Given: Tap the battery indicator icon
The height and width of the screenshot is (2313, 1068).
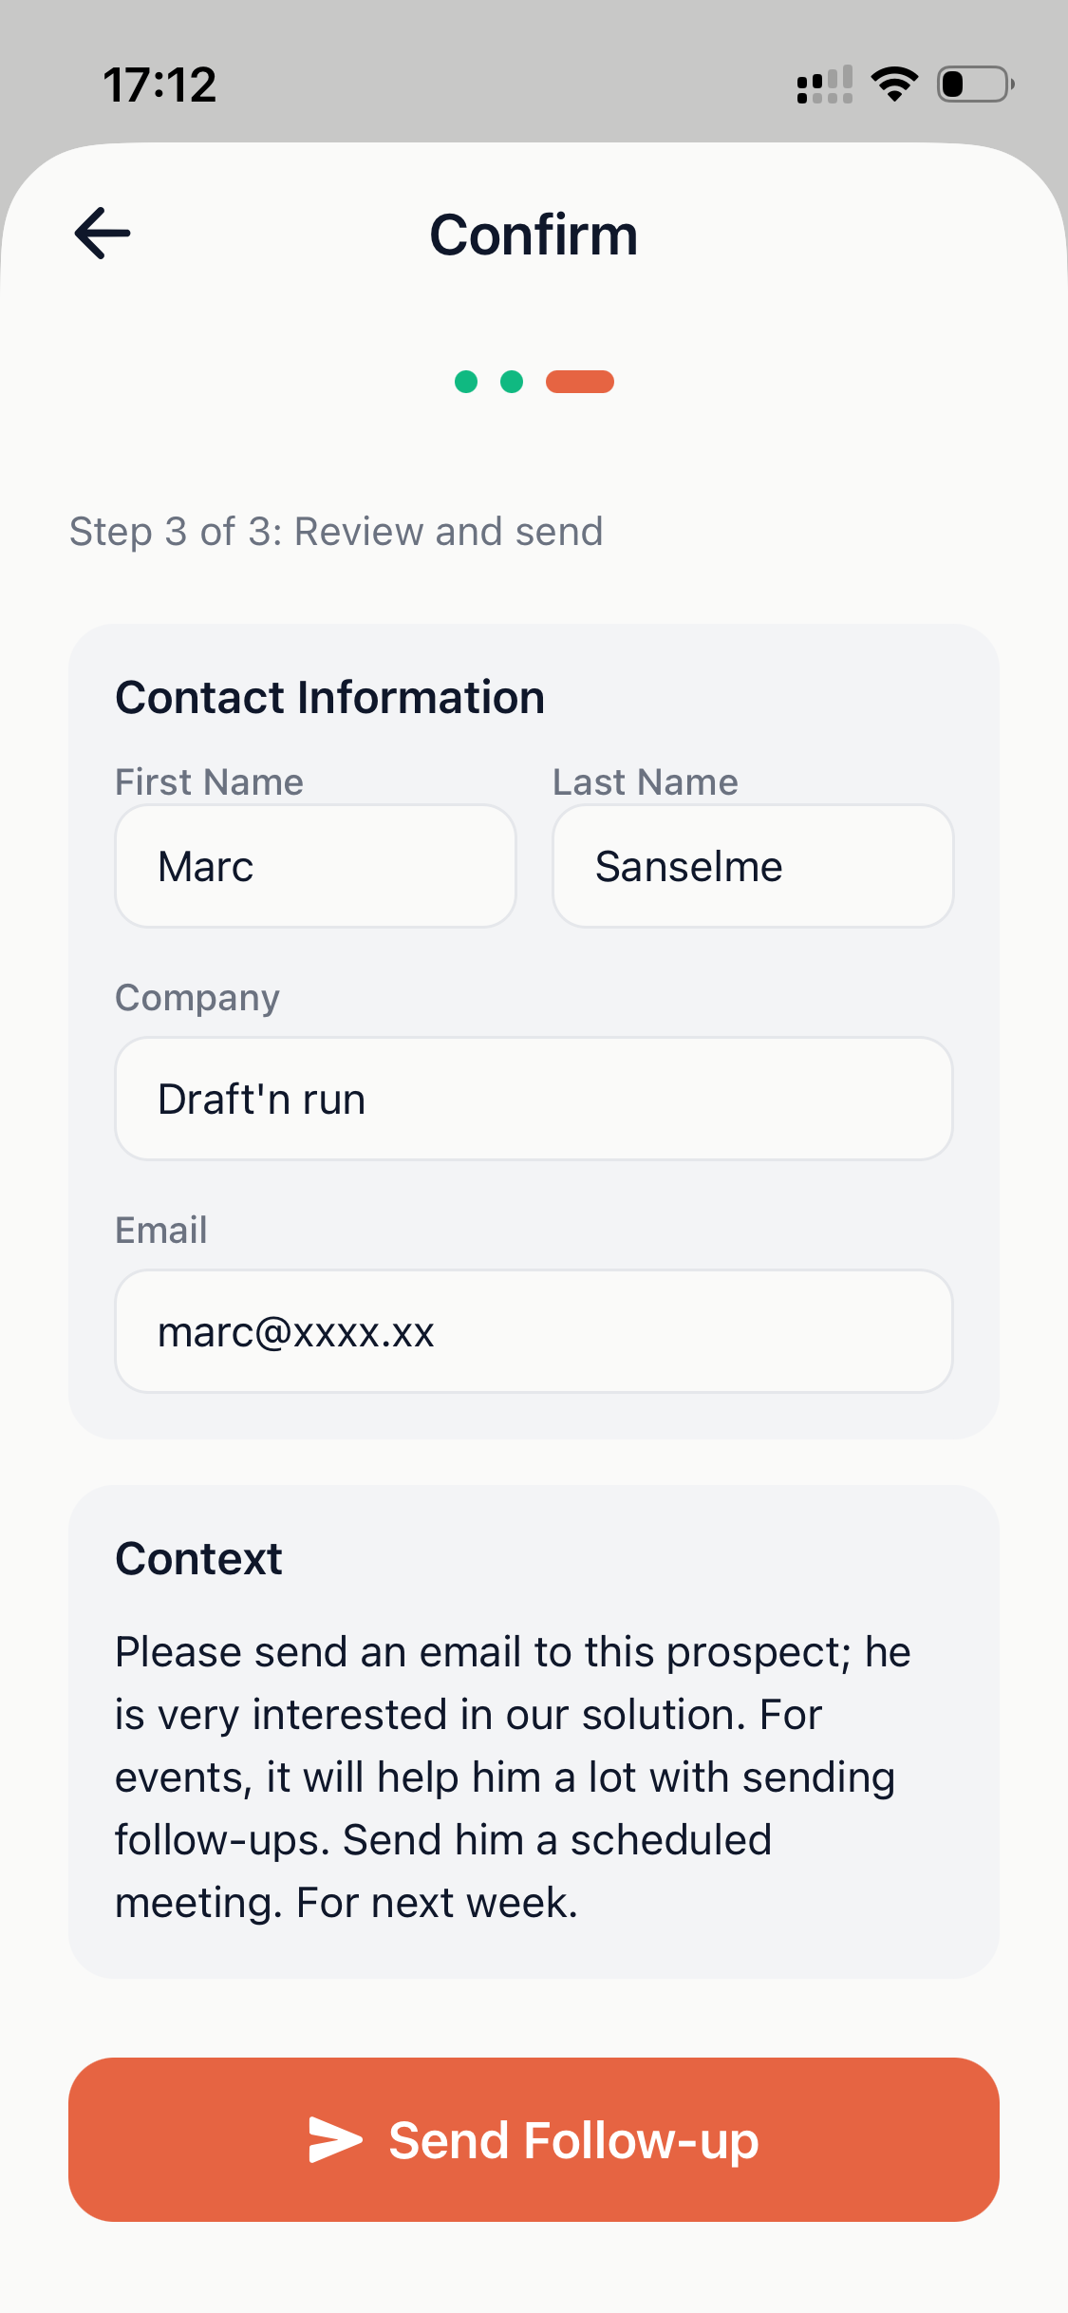Looking at the screenshot, I should [x=975, y=85].
